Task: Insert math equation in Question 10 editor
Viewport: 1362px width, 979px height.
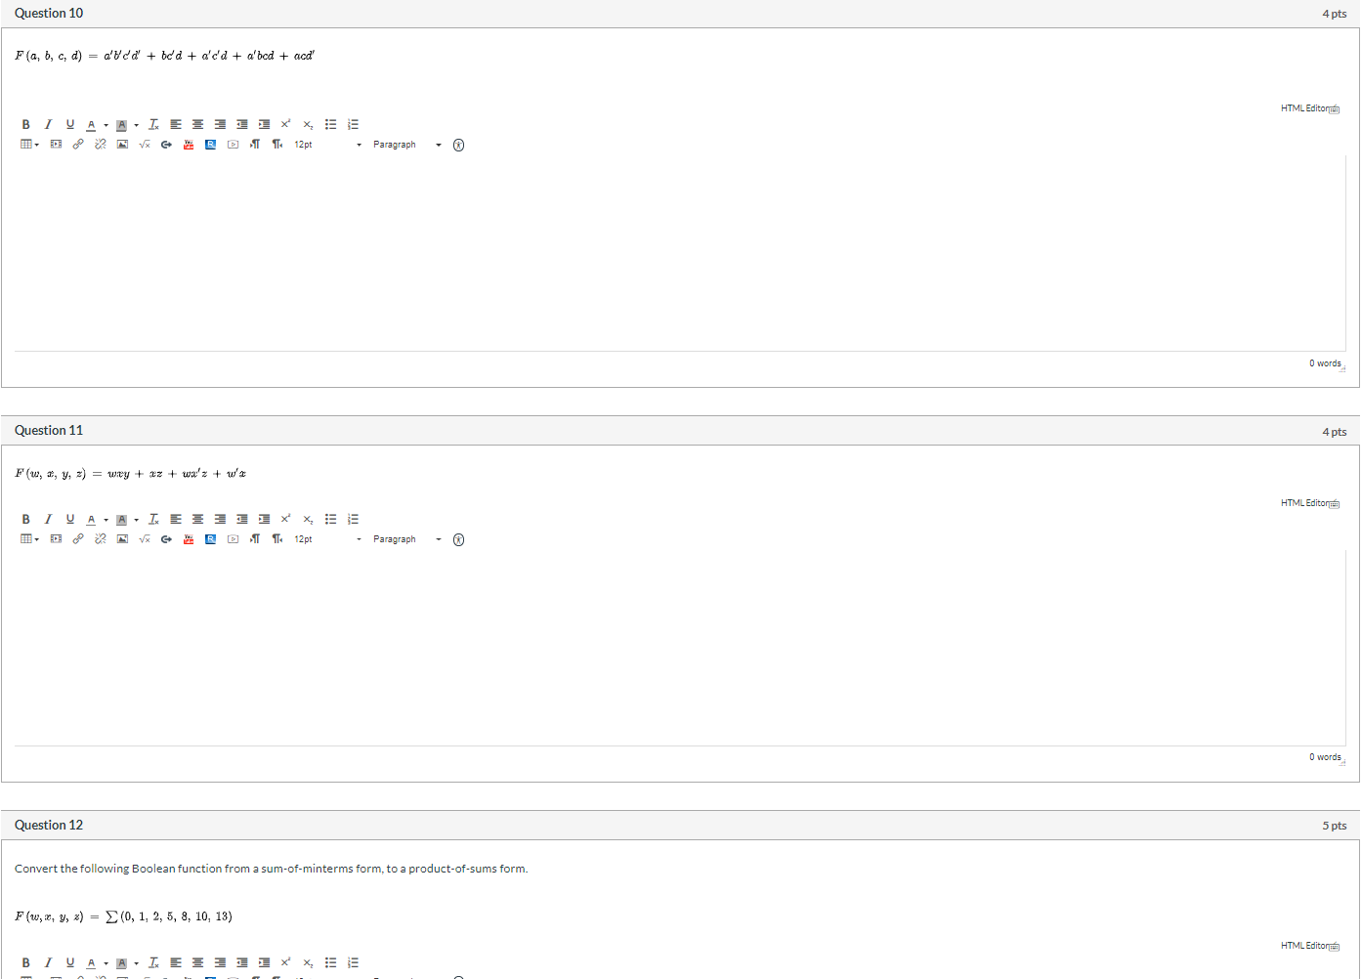Action: [145, 145]
